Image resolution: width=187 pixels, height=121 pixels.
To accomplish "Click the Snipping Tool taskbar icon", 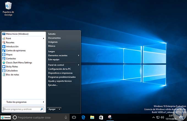I will click(110, 117).
